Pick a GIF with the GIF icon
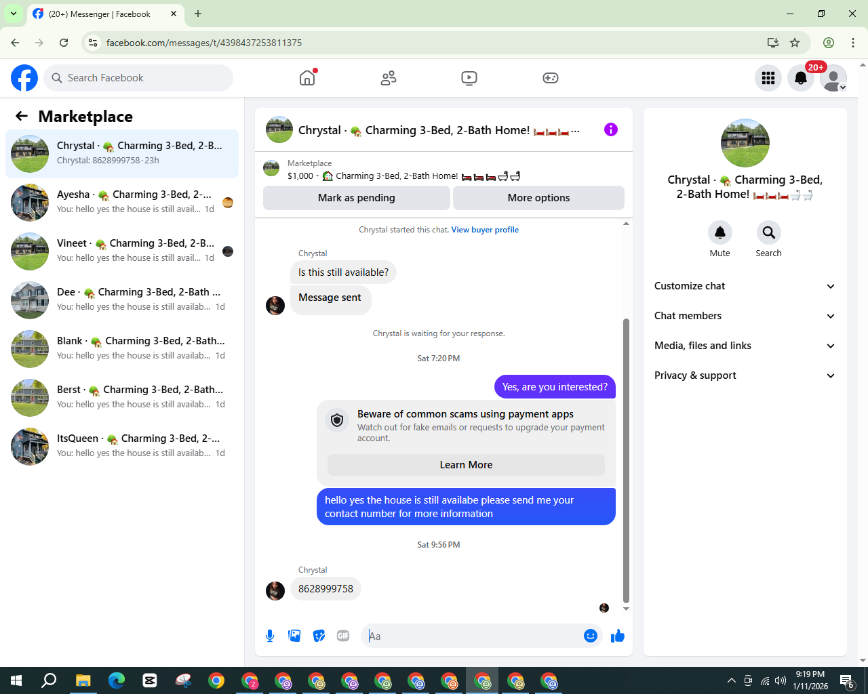 tap(343, 636)
